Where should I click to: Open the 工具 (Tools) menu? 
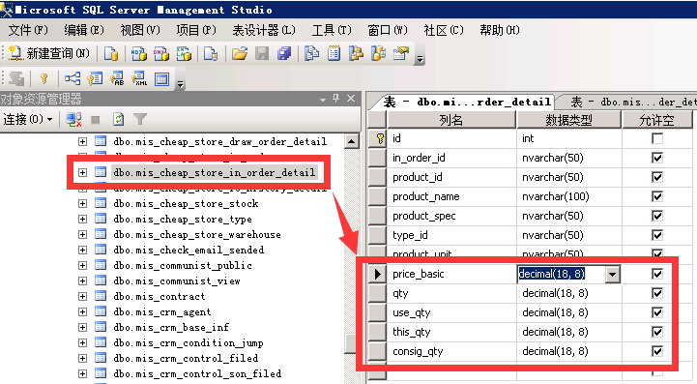[x=332, y=30]
